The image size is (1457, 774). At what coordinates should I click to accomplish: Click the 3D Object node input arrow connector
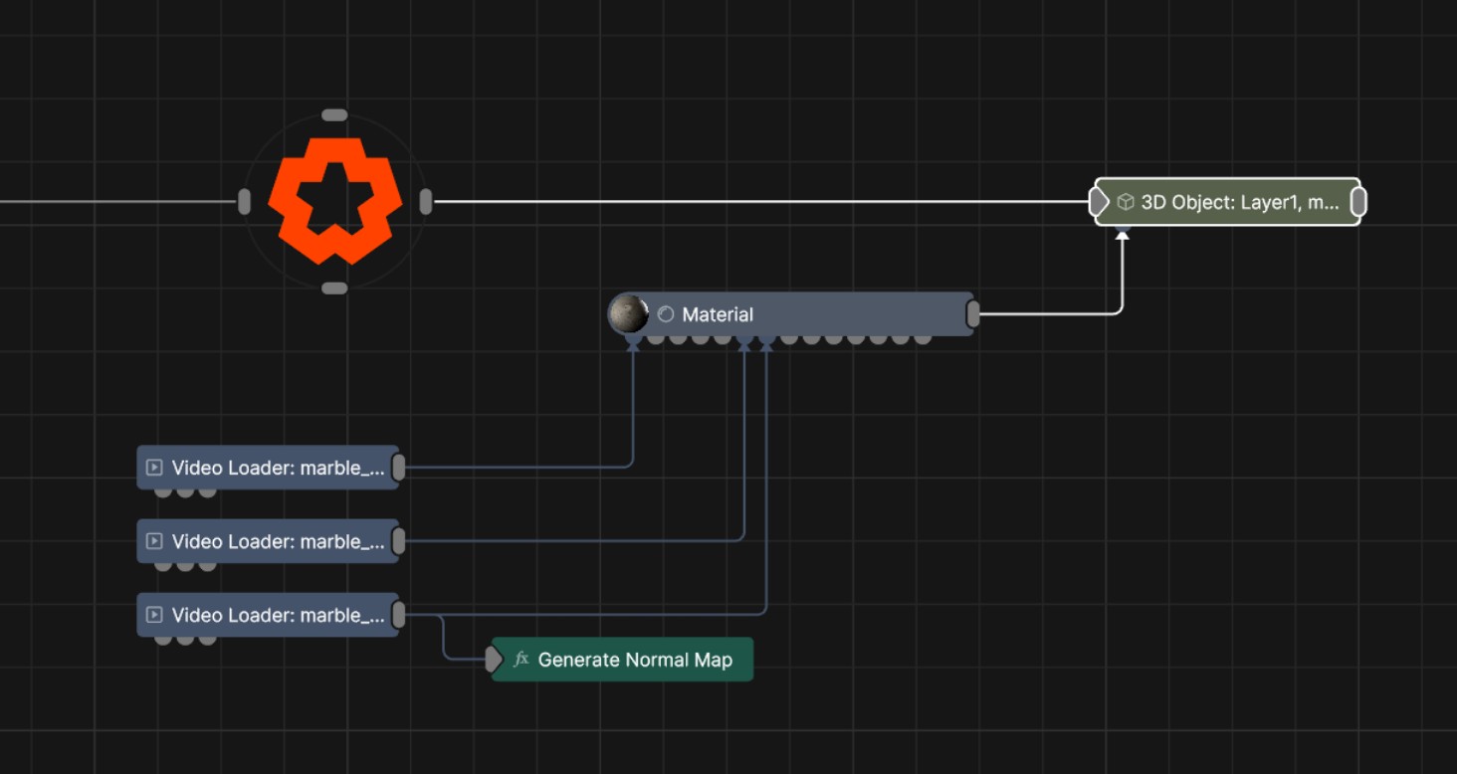click(1098, 202)
